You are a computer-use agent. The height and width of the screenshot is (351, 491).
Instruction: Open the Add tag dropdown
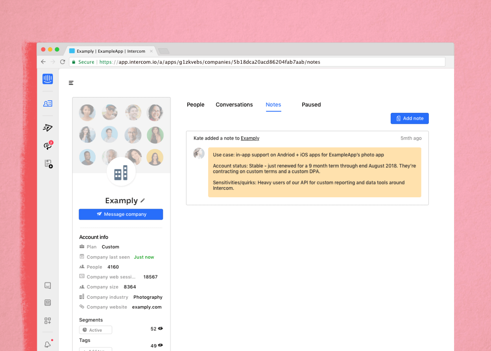pyautogui.click(x=96, y=350)
